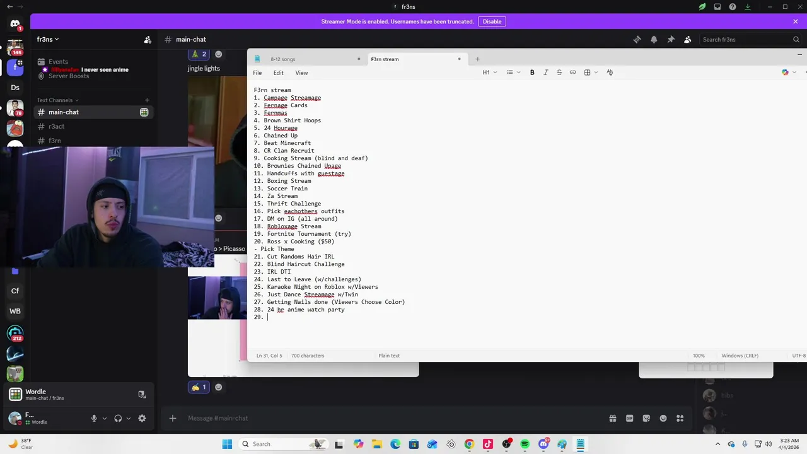
Task: Expand microphone input options chevron
Action: pyautogui.click(x=105, y=418)
